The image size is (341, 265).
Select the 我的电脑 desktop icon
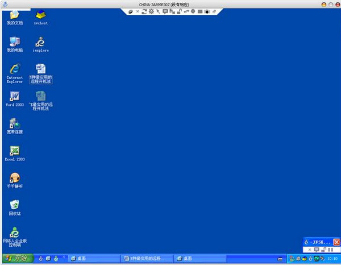15,44
